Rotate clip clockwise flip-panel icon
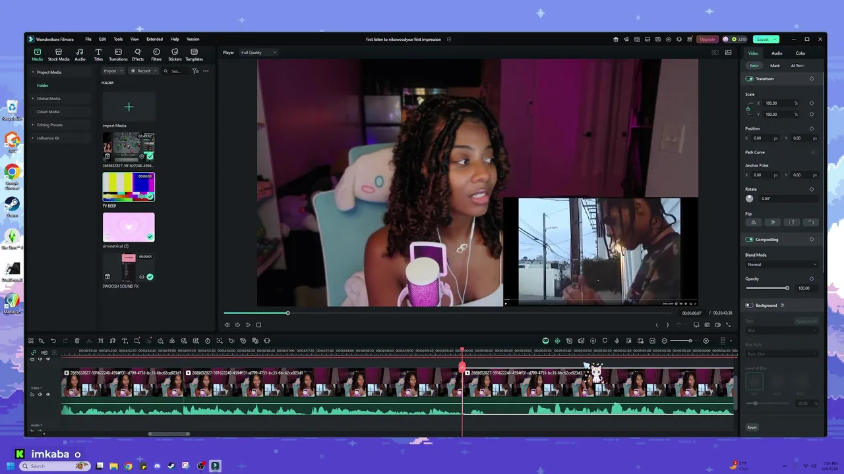The image size is (844, 474). 792,222
